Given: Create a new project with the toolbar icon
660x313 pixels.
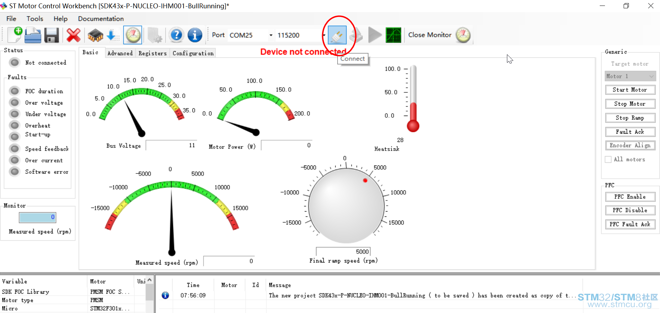Looking at the screenshot, I should [x=15, y=35].
